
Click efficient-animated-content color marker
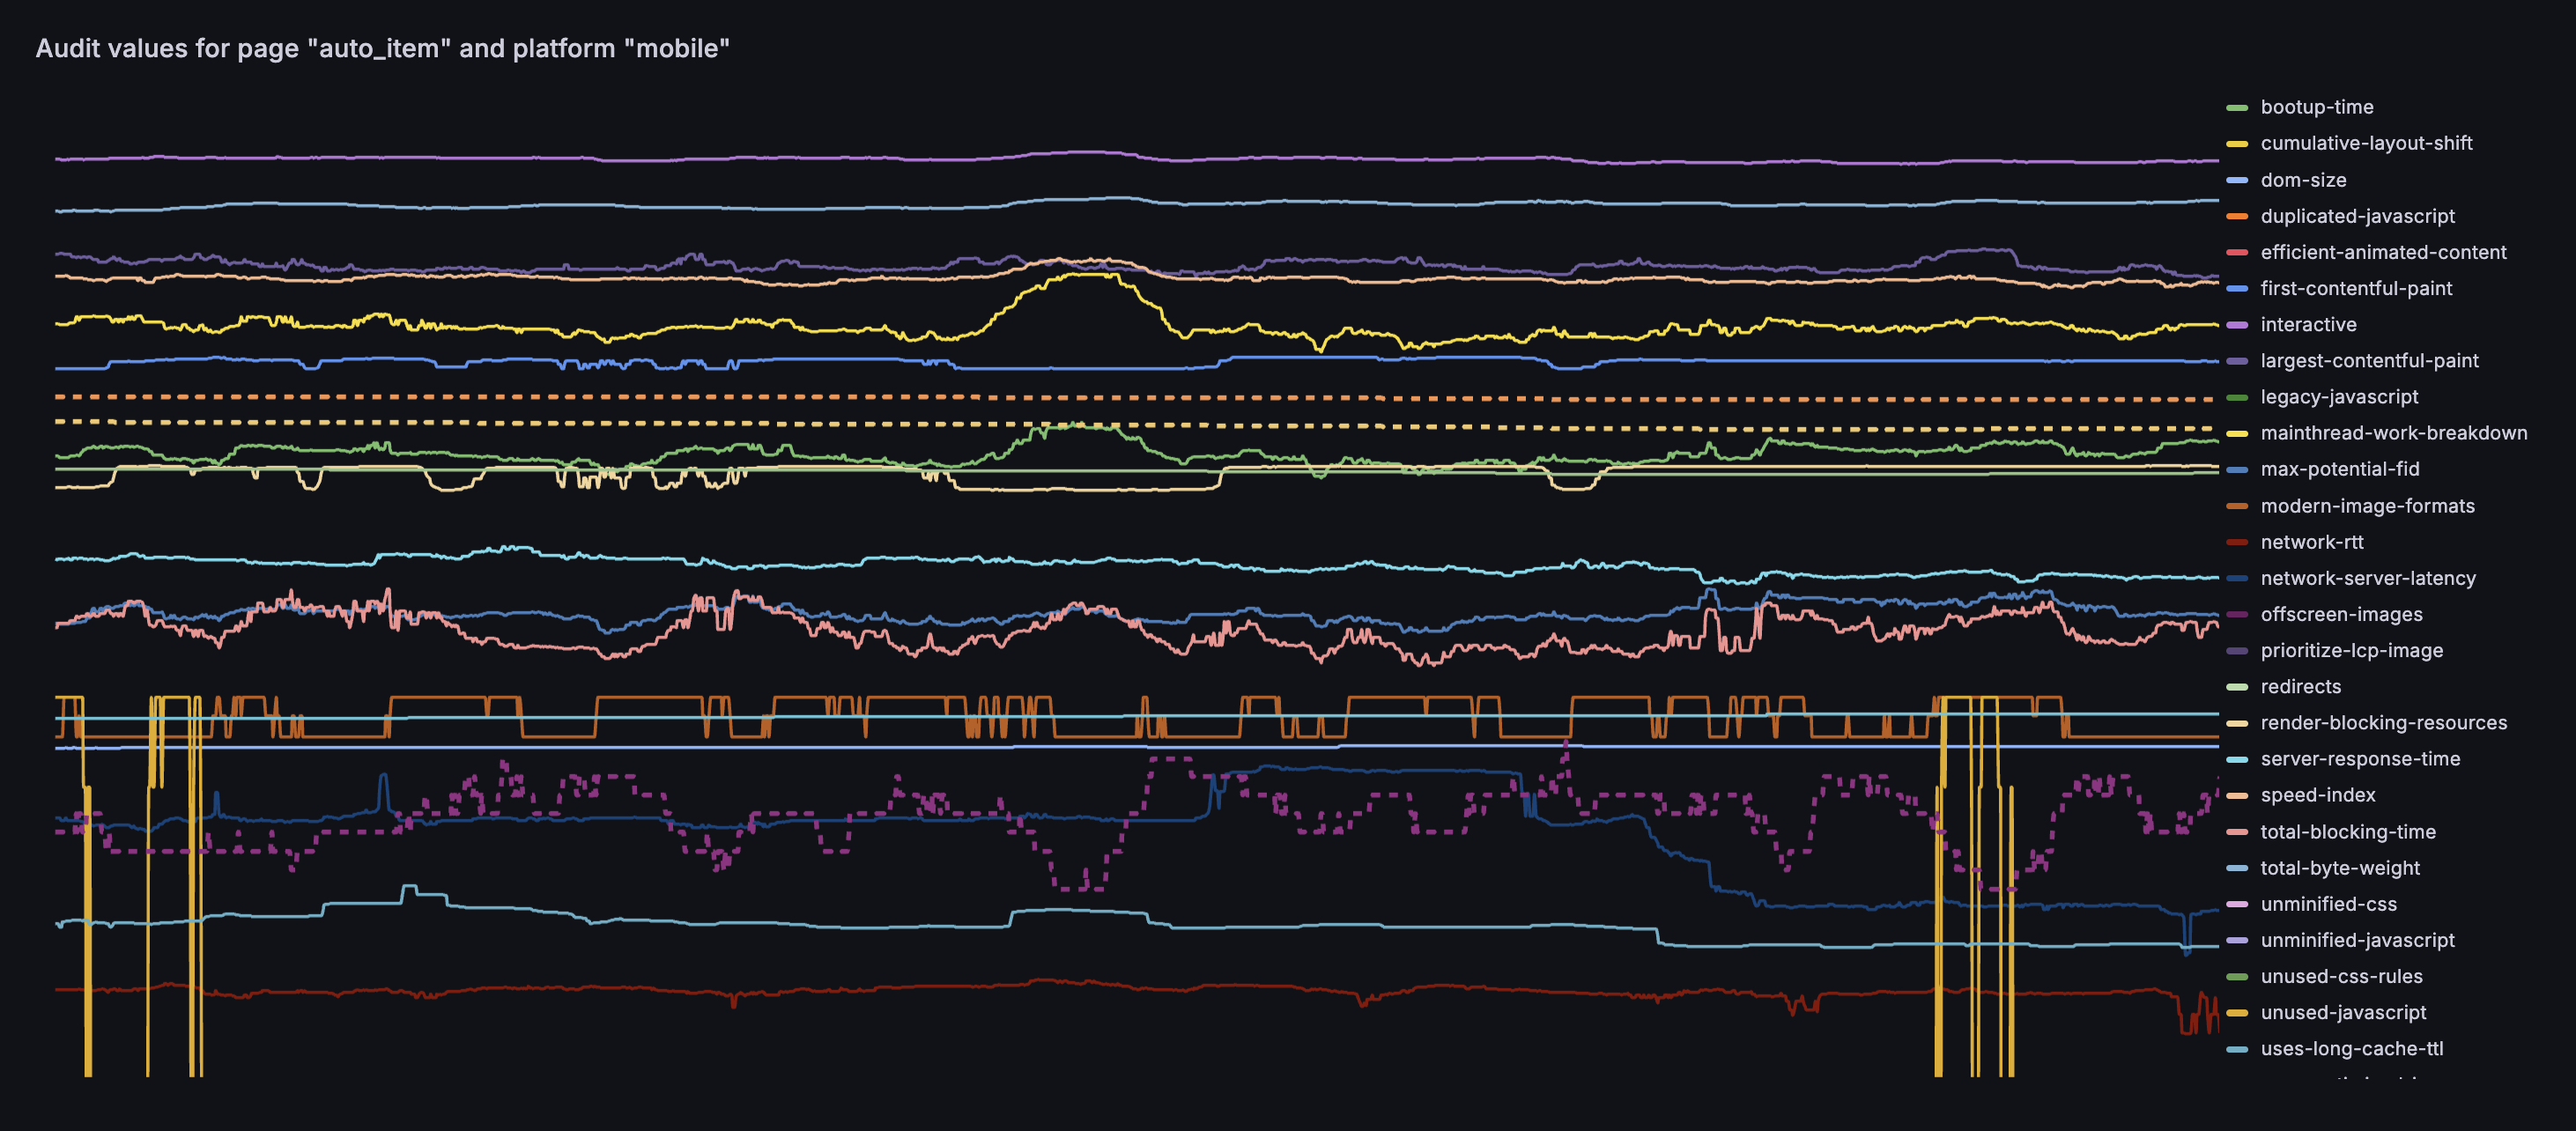click(x=2237, y=253)
